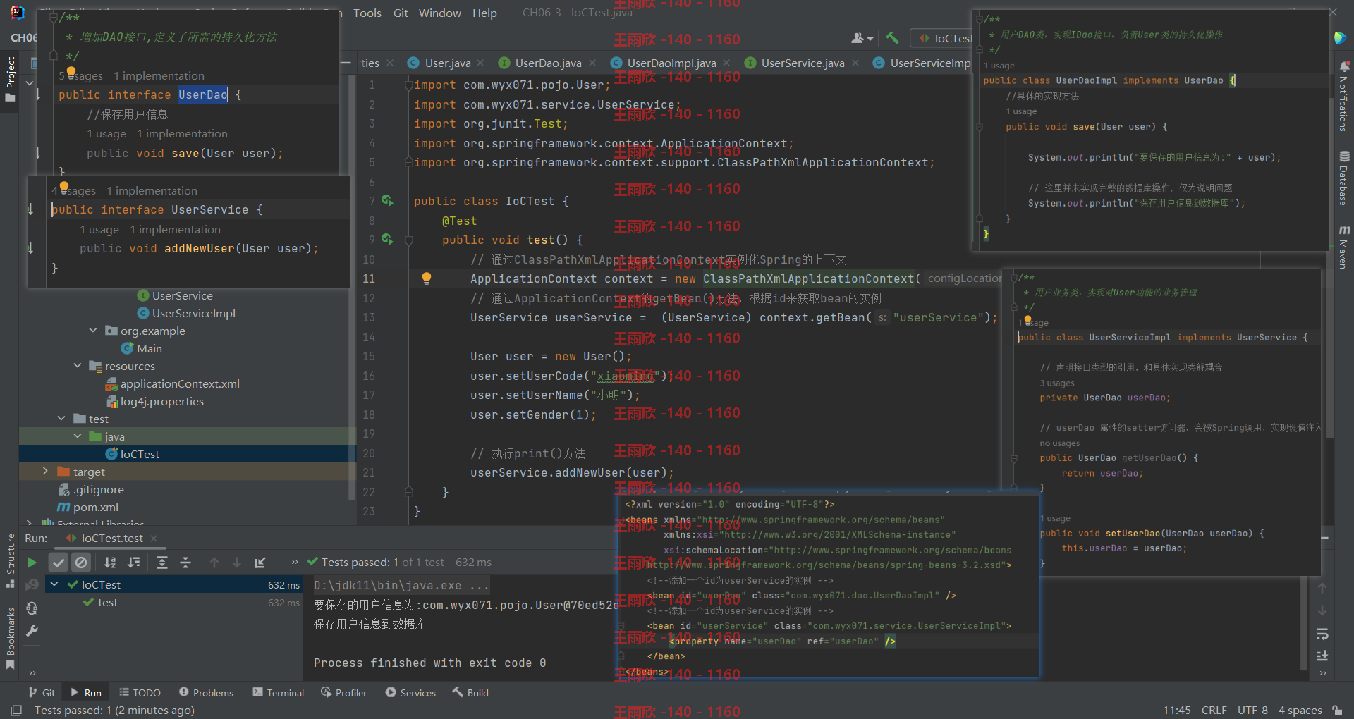The height and width of the screenshot is (719, 1354).
Task: Open the Structure tool window
Action: click(11, 560)
